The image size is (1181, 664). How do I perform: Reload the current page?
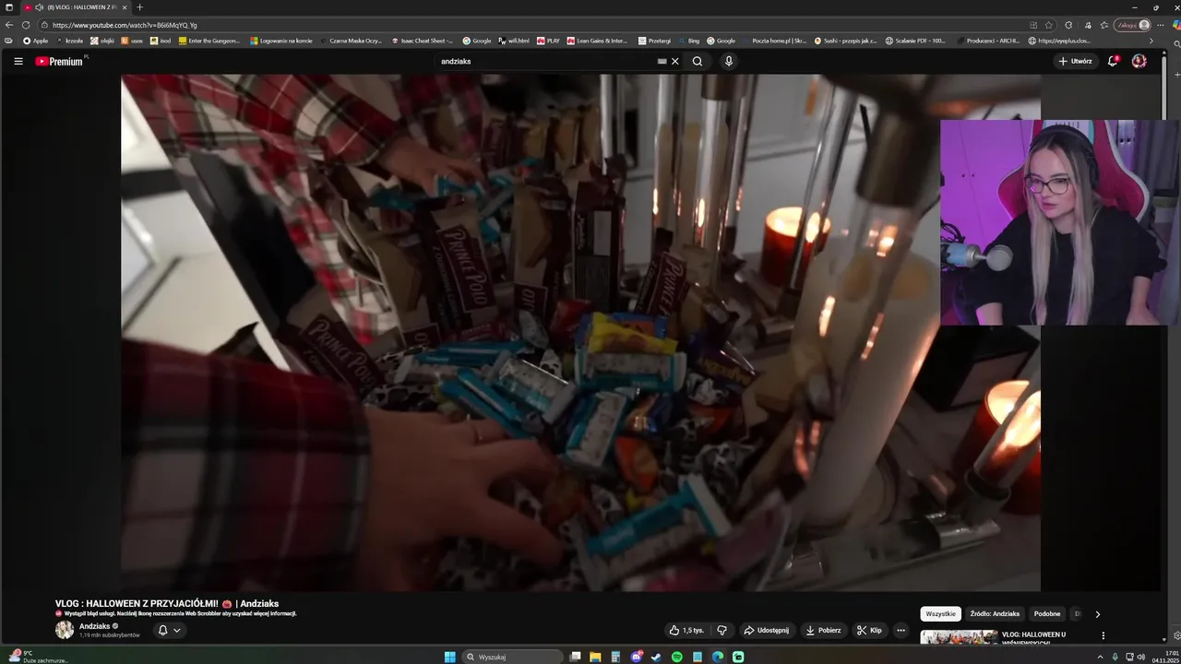tap(26, 25)
